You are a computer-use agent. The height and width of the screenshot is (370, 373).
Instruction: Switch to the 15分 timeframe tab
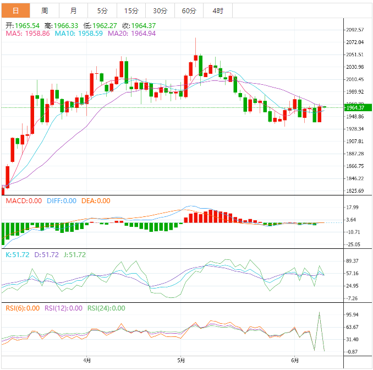(131, 10)
